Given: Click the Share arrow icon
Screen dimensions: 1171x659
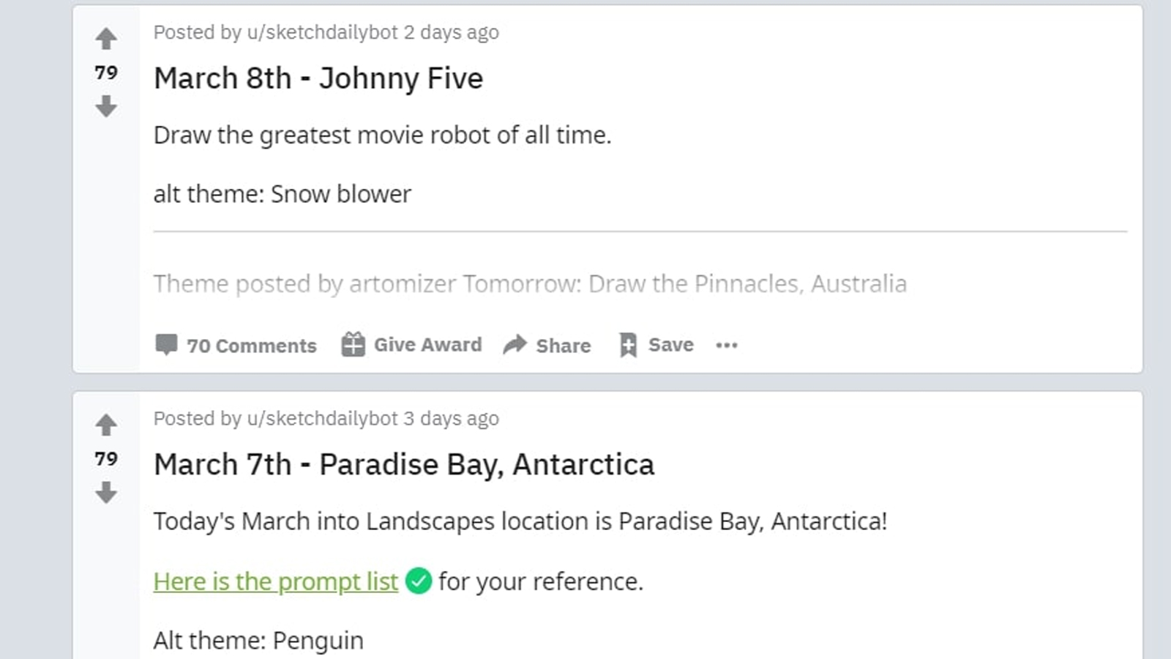Looking at the screenshot, I should pyautogui.click(x=515, y=345).
